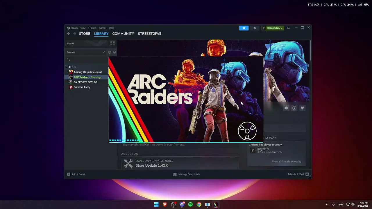Go forward with the right arrow
Image resolution: width=372 pixels, height=209 pixels.
(x=75, y=34)
